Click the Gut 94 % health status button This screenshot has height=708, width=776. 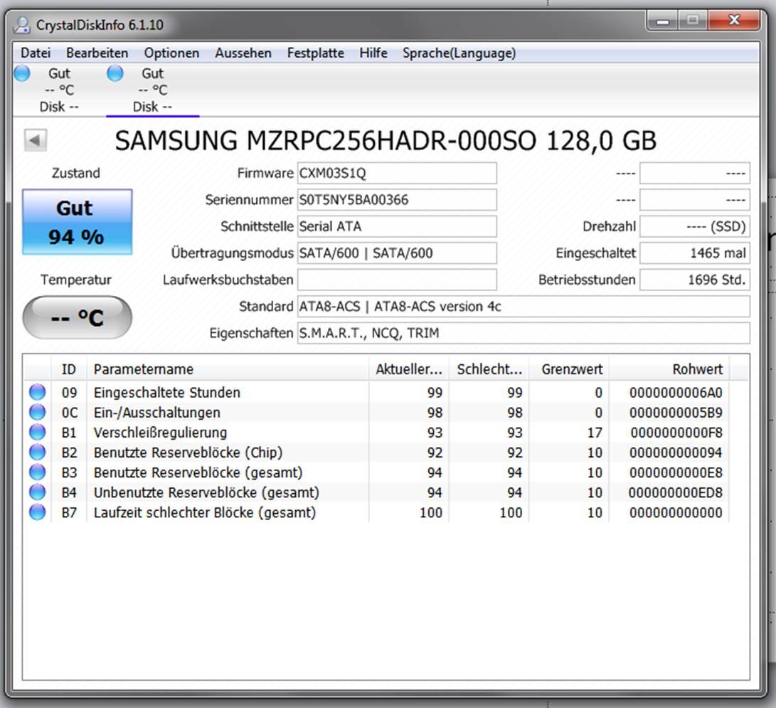[x=77, y=222]
